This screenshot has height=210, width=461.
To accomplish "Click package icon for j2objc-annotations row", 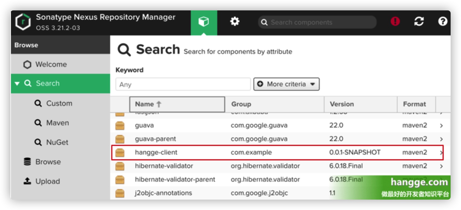I will coord(120,193).
